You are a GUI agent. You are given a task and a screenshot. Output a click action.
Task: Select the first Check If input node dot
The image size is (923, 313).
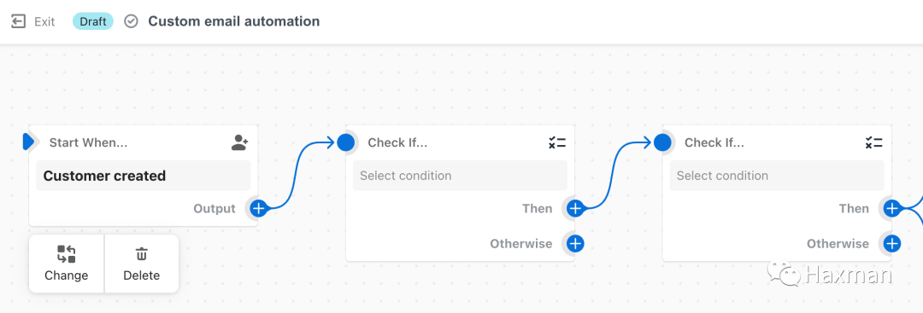pyautogui.click(x=346, y=142)
